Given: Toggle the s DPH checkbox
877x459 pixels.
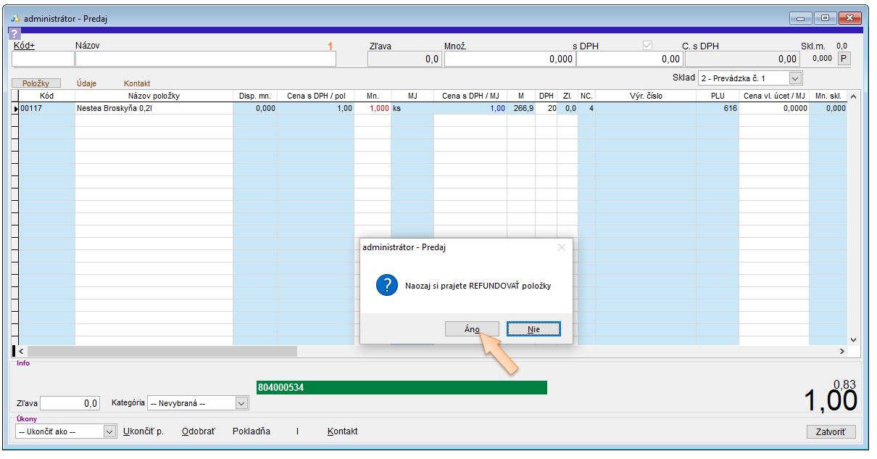Looking at the screenshot, I should (647, 46).
